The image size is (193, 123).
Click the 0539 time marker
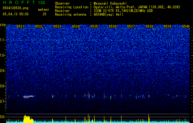[168, 26]
